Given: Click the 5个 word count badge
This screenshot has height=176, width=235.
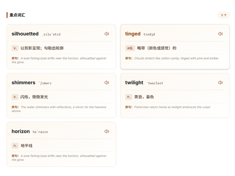Looking at the screenshot, I should pos(224,15).
